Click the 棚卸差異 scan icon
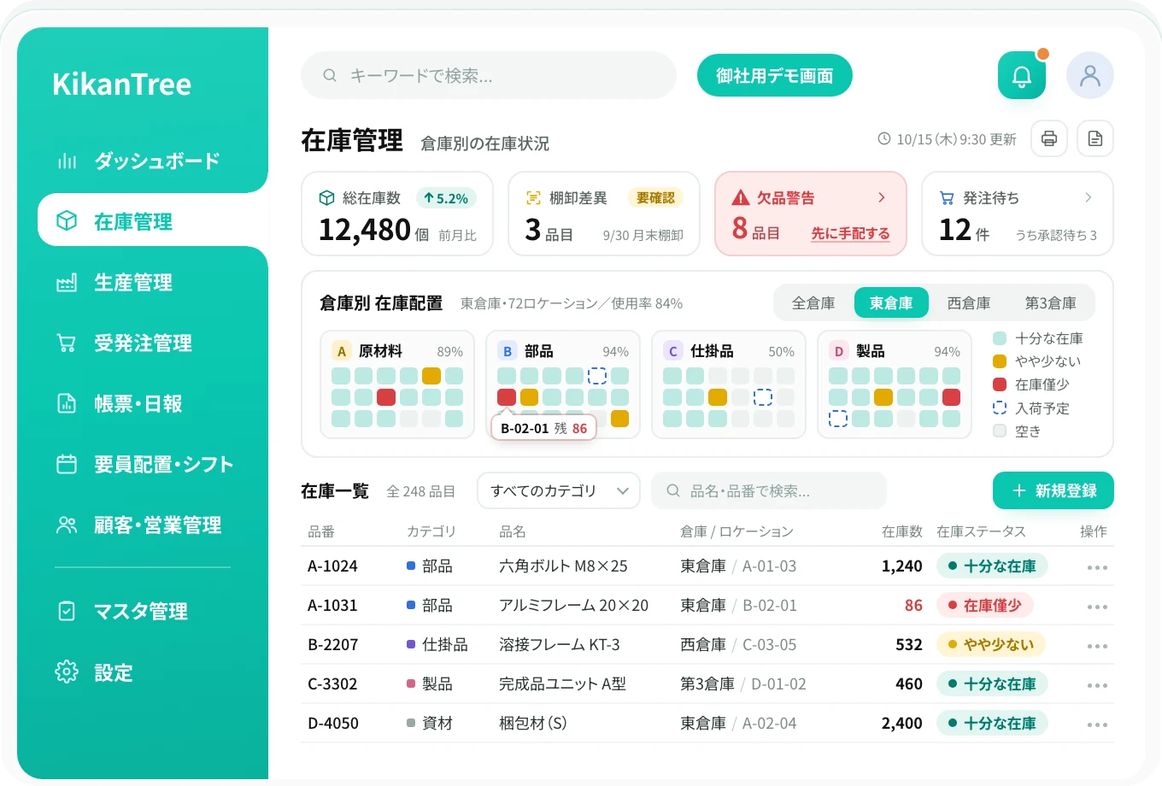The height and width of the screenshot is (786, 1162). coord(533,198)
